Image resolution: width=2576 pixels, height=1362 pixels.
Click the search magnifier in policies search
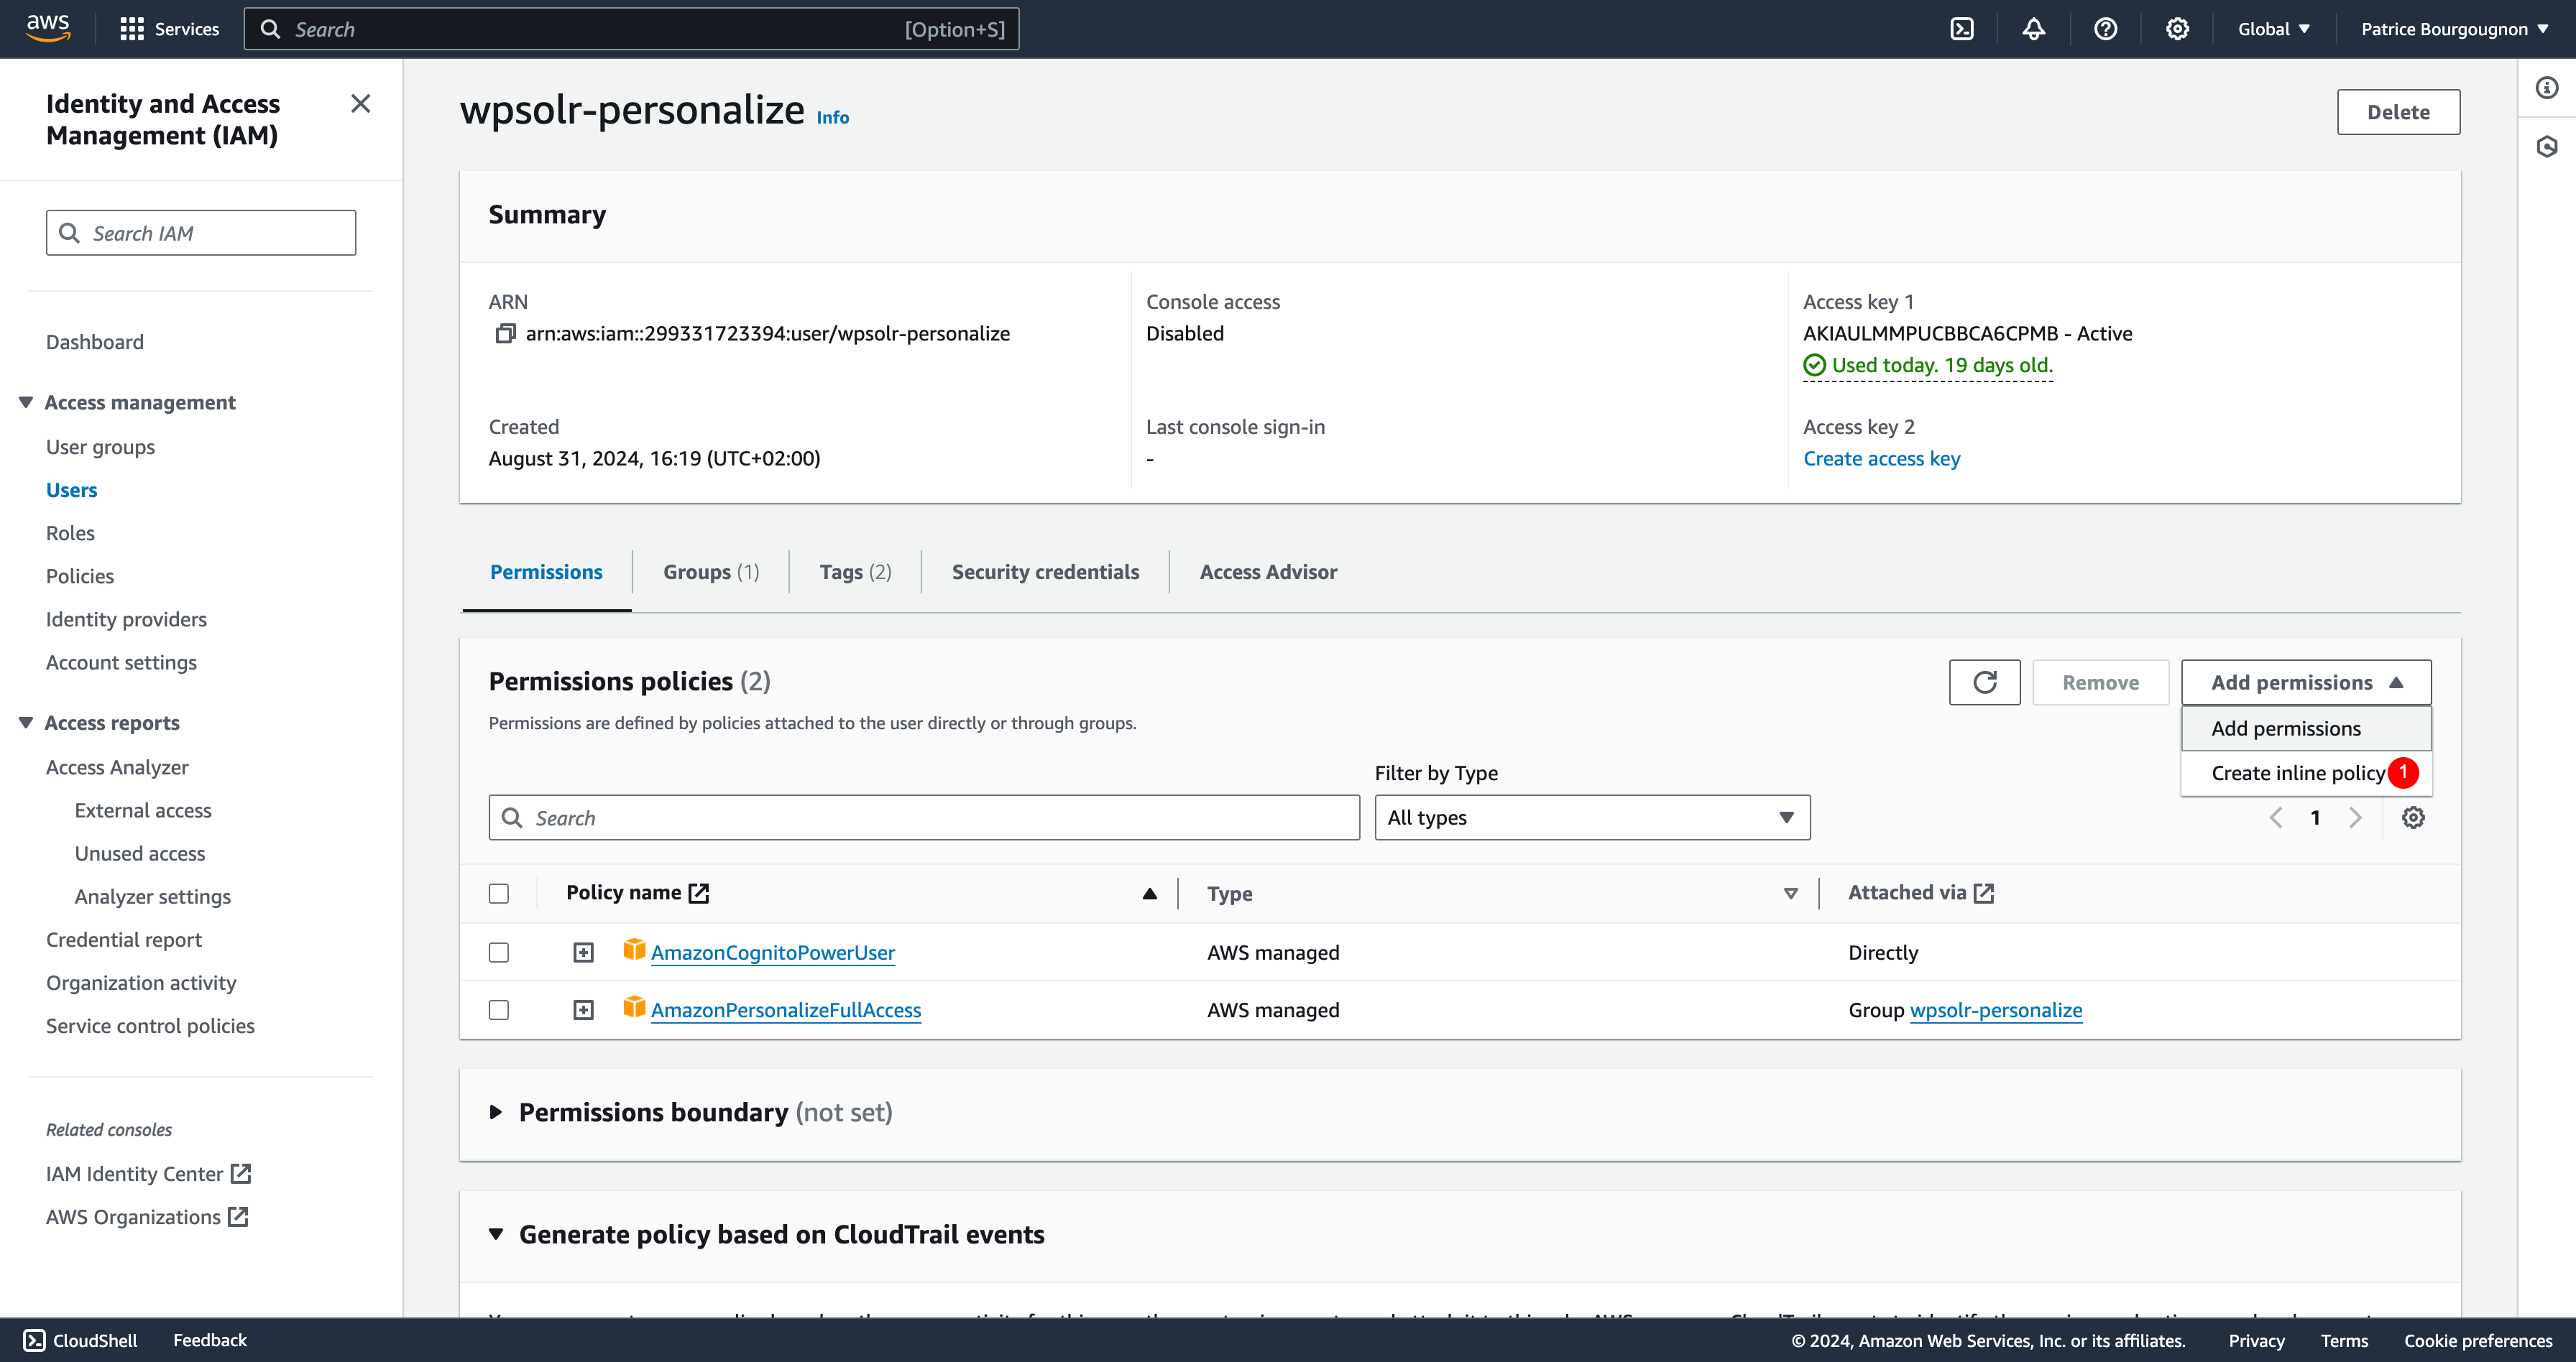(512, 817)
